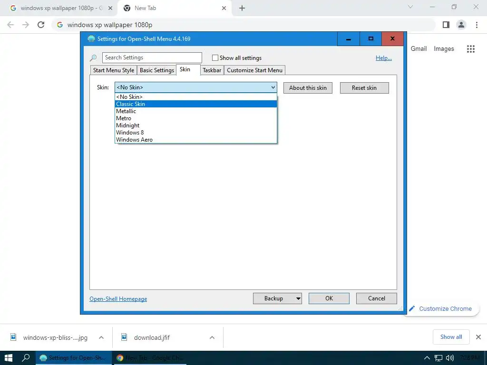This screenshot has height=365, width=487.
Task: Open the Help link
Action: (x=384, y=58)
